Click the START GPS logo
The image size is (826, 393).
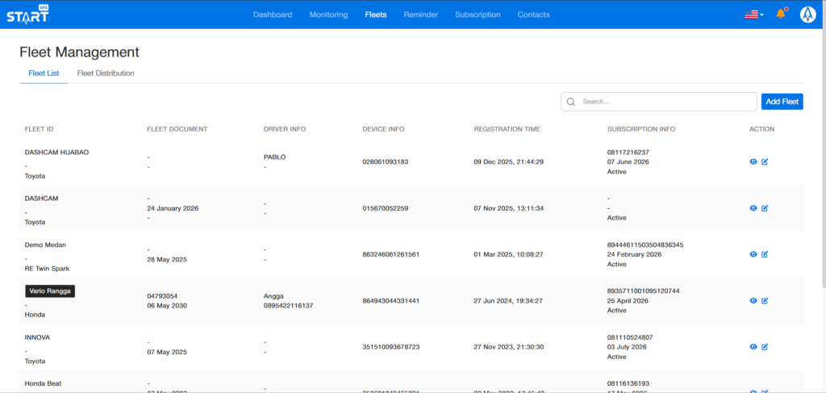28,15
